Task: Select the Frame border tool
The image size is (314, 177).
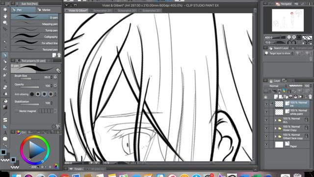Action: (x=5, y=120)
